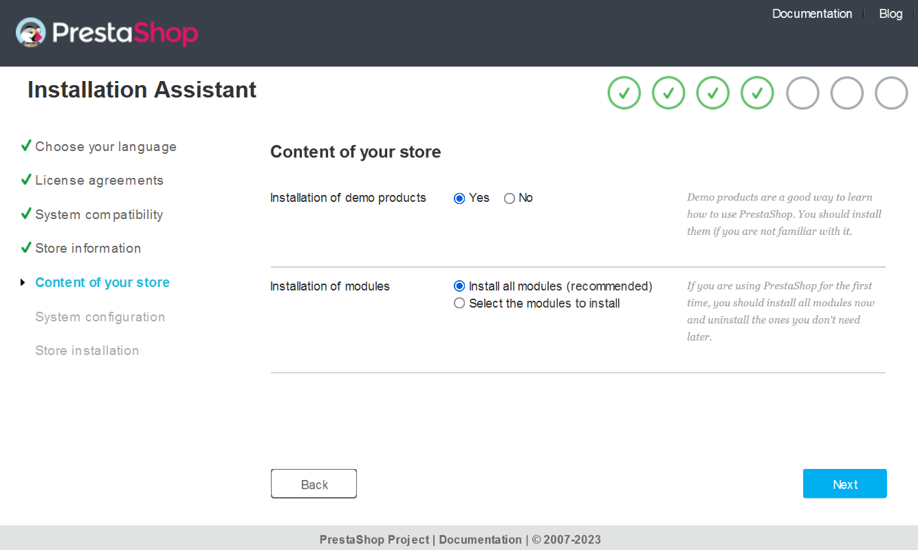918x550 pixels.
Task: Click the second green checkmark step circle
Action: point(668,93)
